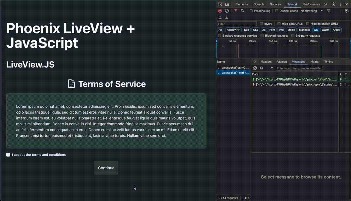This screenshot has width=351, height=201.
Task: Activate the inspect element picker icon
Action: [x=220, y=4]
